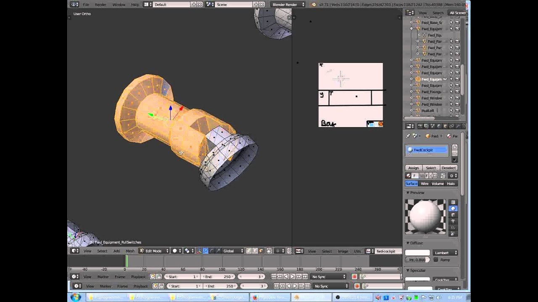
Task: Jump to start frame in upper timeline
Action: click(274, 277)
